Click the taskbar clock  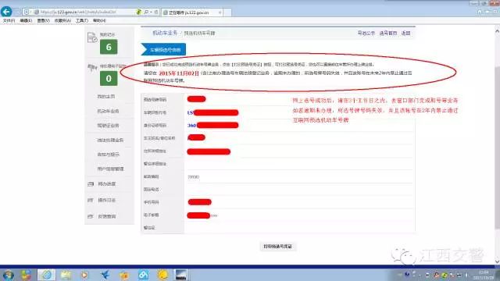point(484,275)
